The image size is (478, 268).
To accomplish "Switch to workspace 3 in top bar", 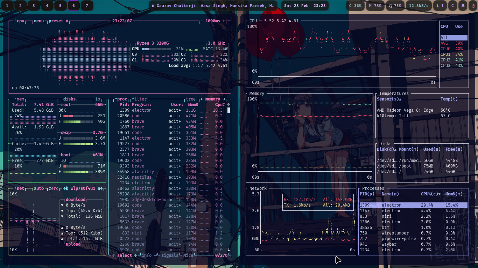I will pos(34,6).
